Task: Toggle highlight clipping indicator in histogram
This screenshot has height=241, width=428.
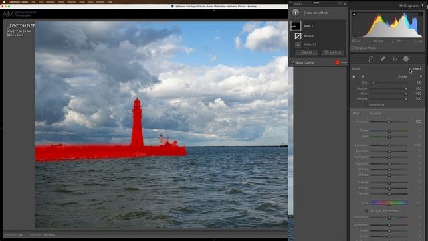Action: tap(421, 14)
